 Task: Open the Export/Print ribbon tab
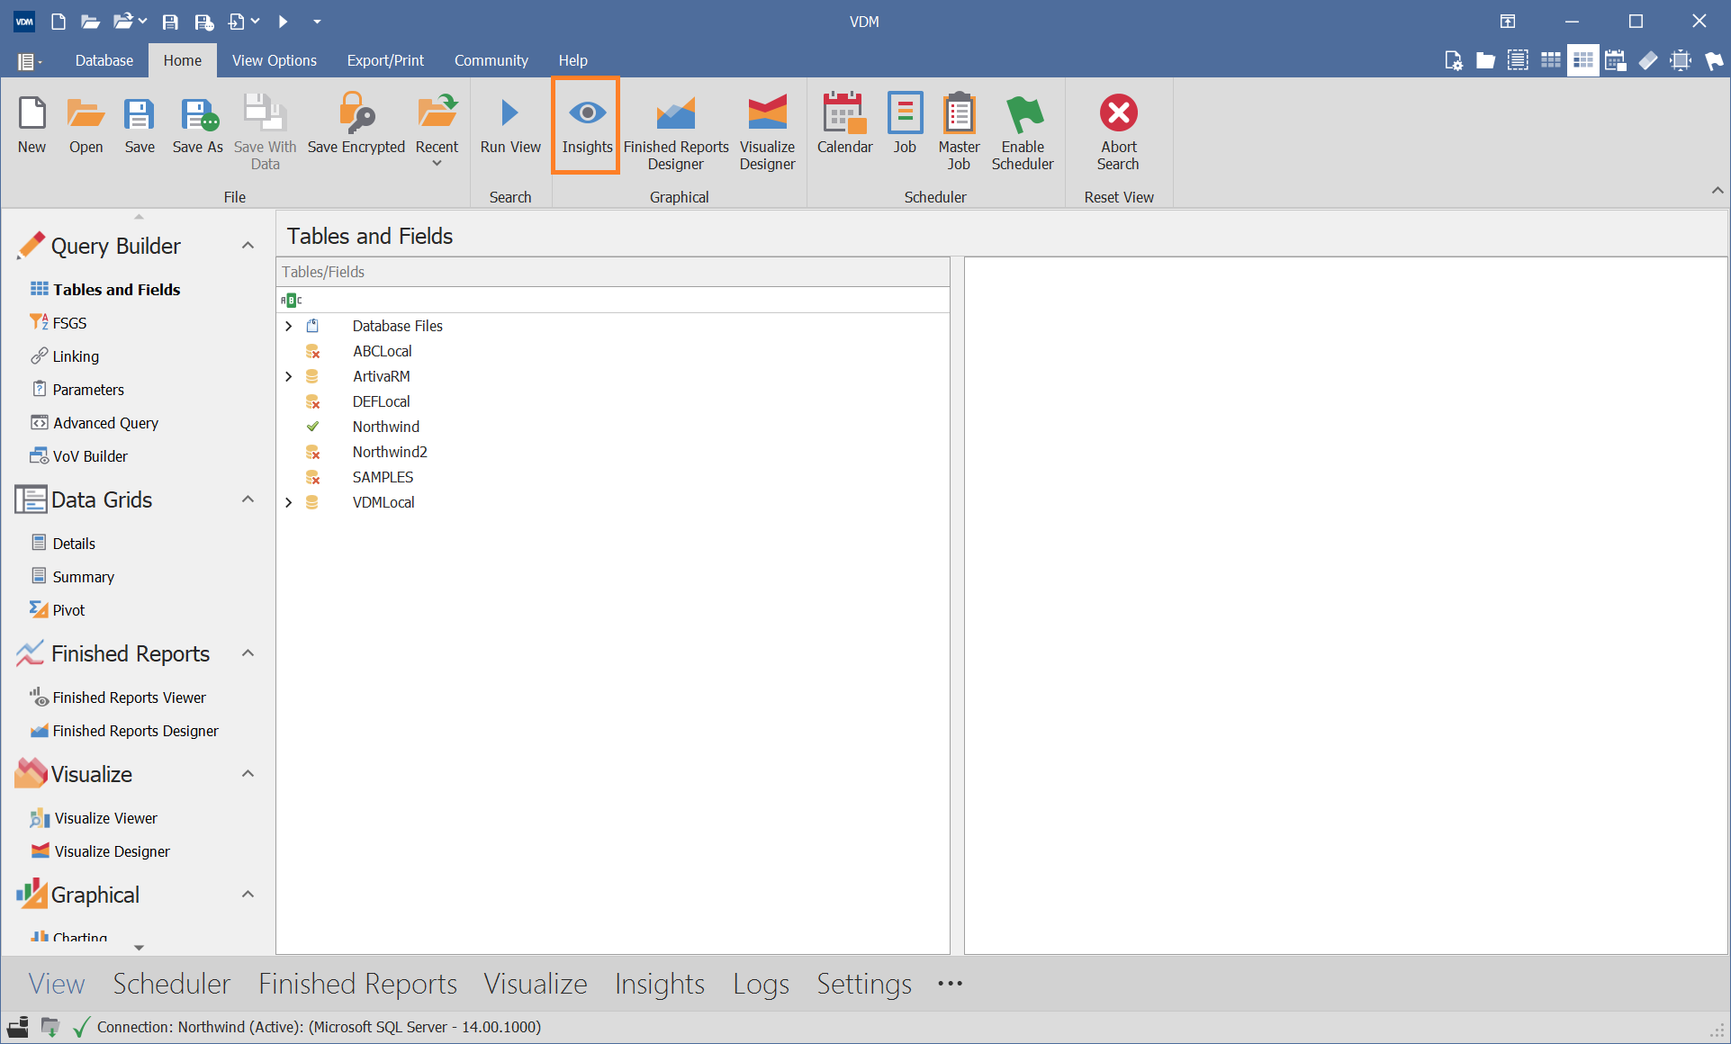[x=385, y=60]
